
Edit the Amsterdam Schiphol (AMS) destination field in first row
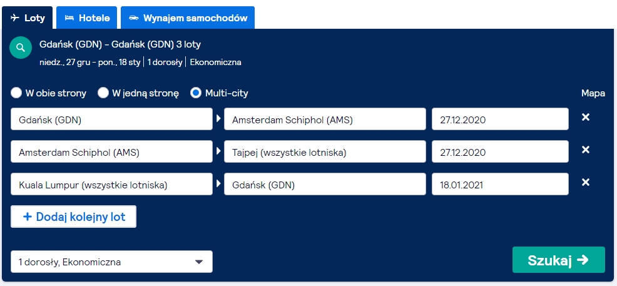click(325, 119)
